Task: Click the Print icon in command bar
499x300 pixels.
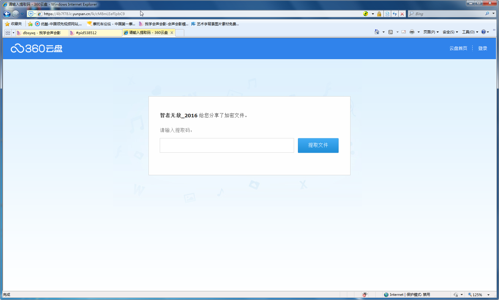Action: [x=412, y=32]
